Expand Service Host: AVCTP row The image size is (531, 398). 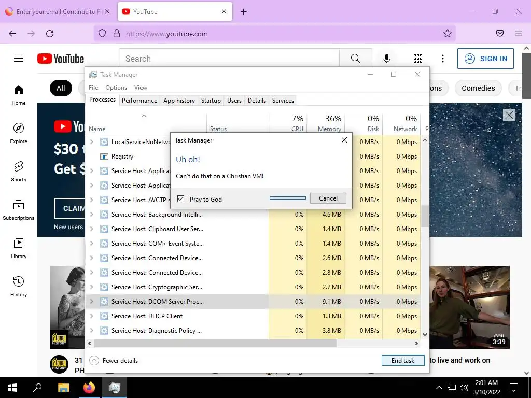tap(91, 200)
